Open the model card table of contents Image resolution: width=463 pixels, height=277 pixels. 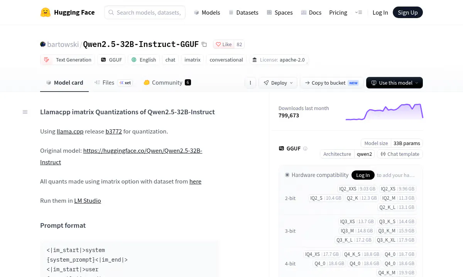point(25,112)
